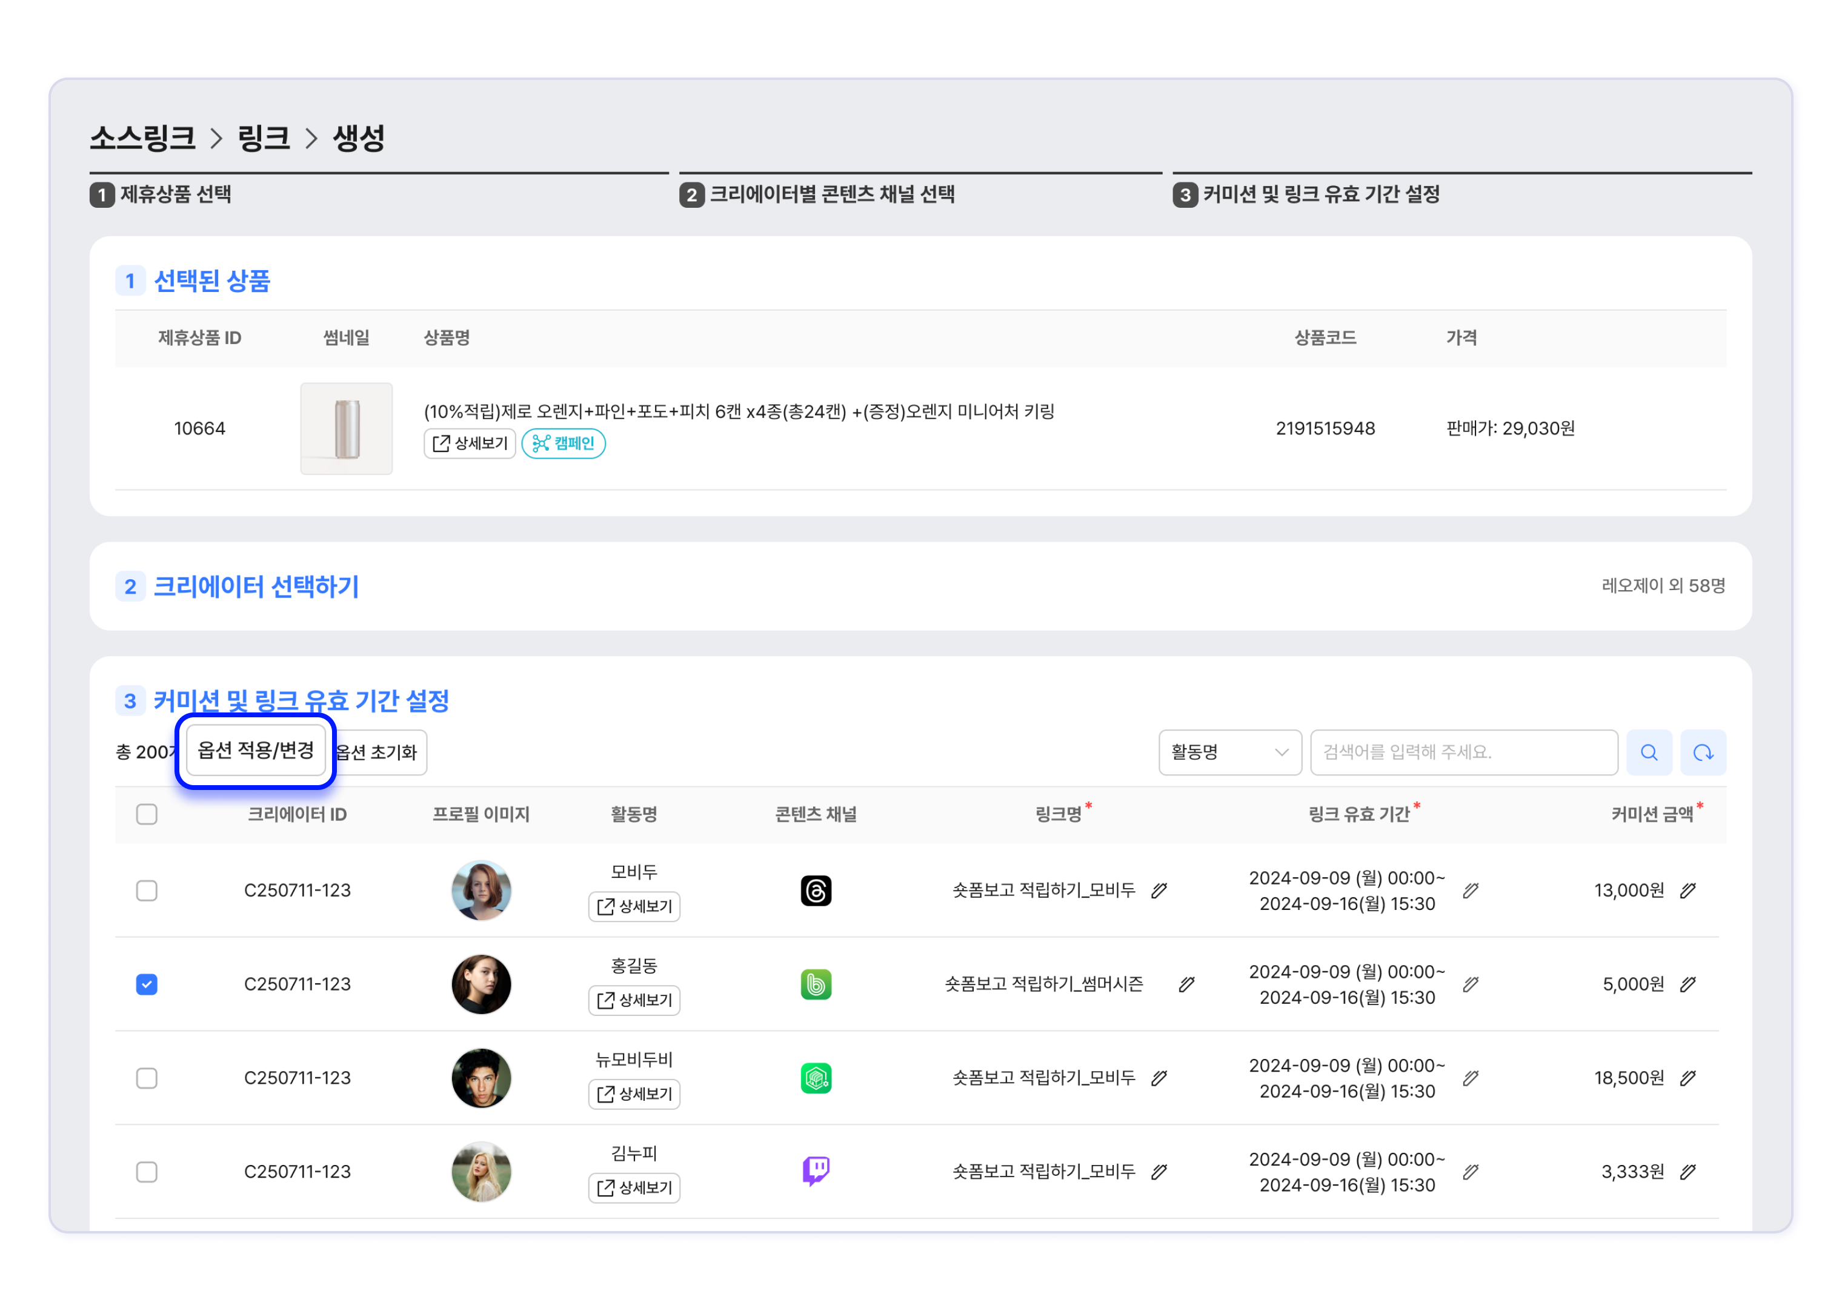Click the Twitch channel icon for 김누피
The width and height of the screenshot is (1842, 1311).
point(815,1170)
